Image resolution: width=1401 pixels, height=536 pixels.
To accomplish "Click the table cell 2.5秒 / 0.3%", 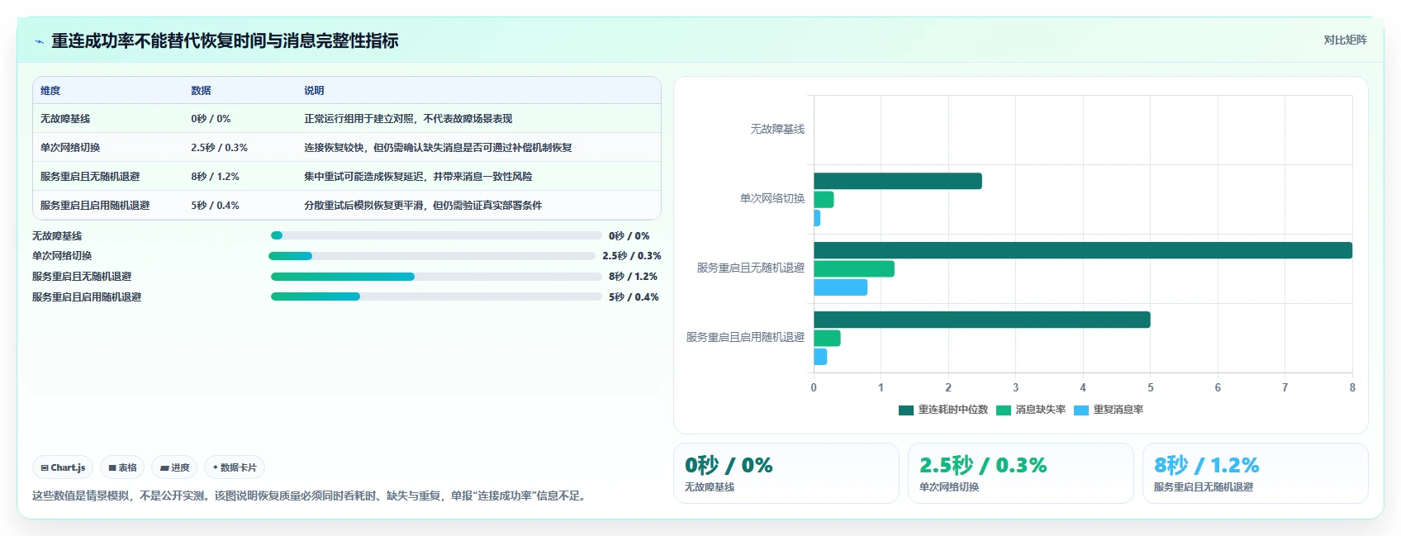I will pos(219,148).
